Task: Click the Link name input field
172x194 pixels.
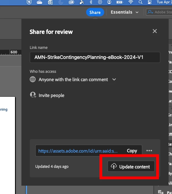Action: point(95,57)
